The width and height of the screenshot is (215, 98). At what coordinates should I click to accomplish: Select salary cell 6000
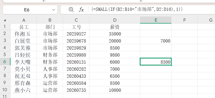(115, 62)
